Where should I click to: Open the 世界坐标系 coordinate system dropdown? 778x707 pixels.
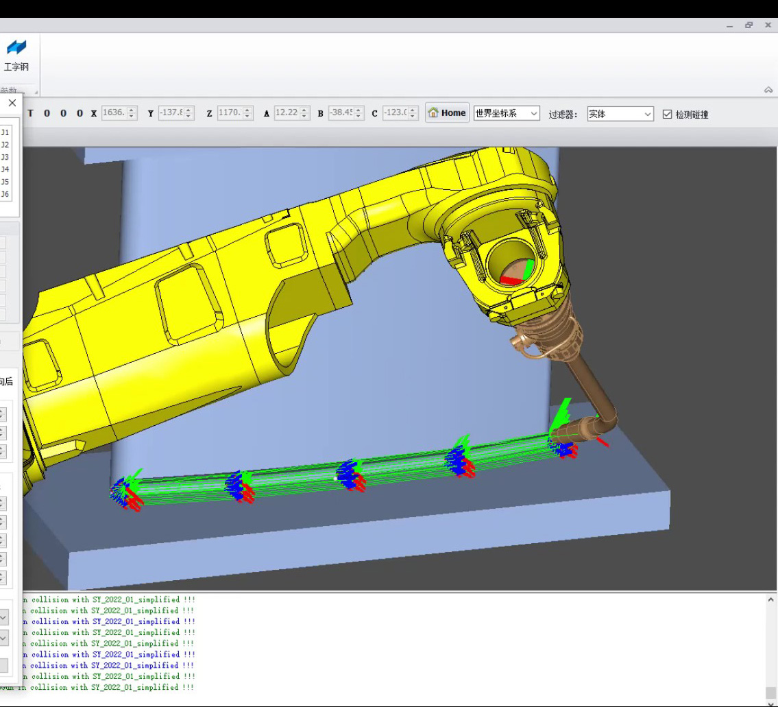[x=506, y=113]
